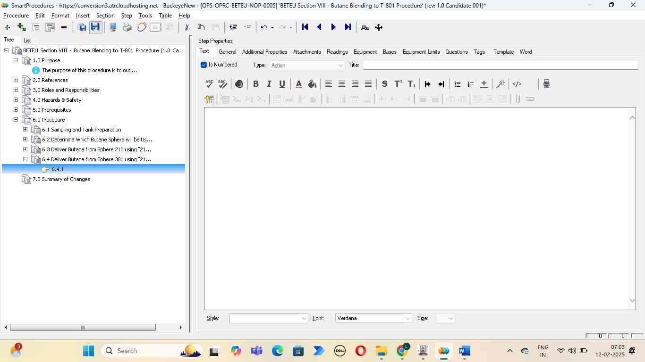Click the subscript T icon
The height and width of the screenshot is (362, 645).
412,84
